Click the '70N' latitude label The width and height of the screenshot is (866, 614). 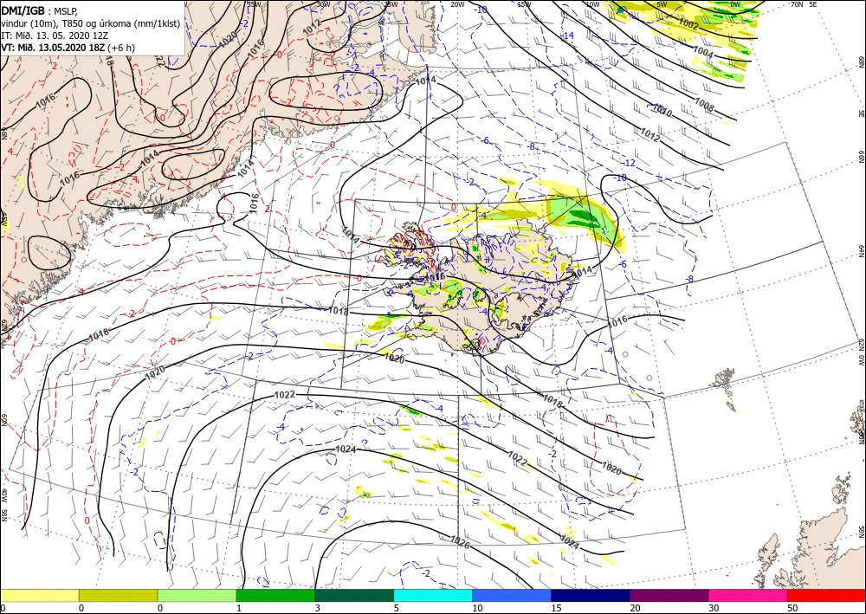[797, 3]
